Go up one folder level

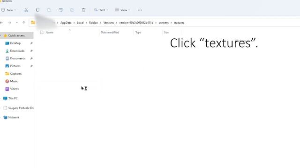[24, 23]
